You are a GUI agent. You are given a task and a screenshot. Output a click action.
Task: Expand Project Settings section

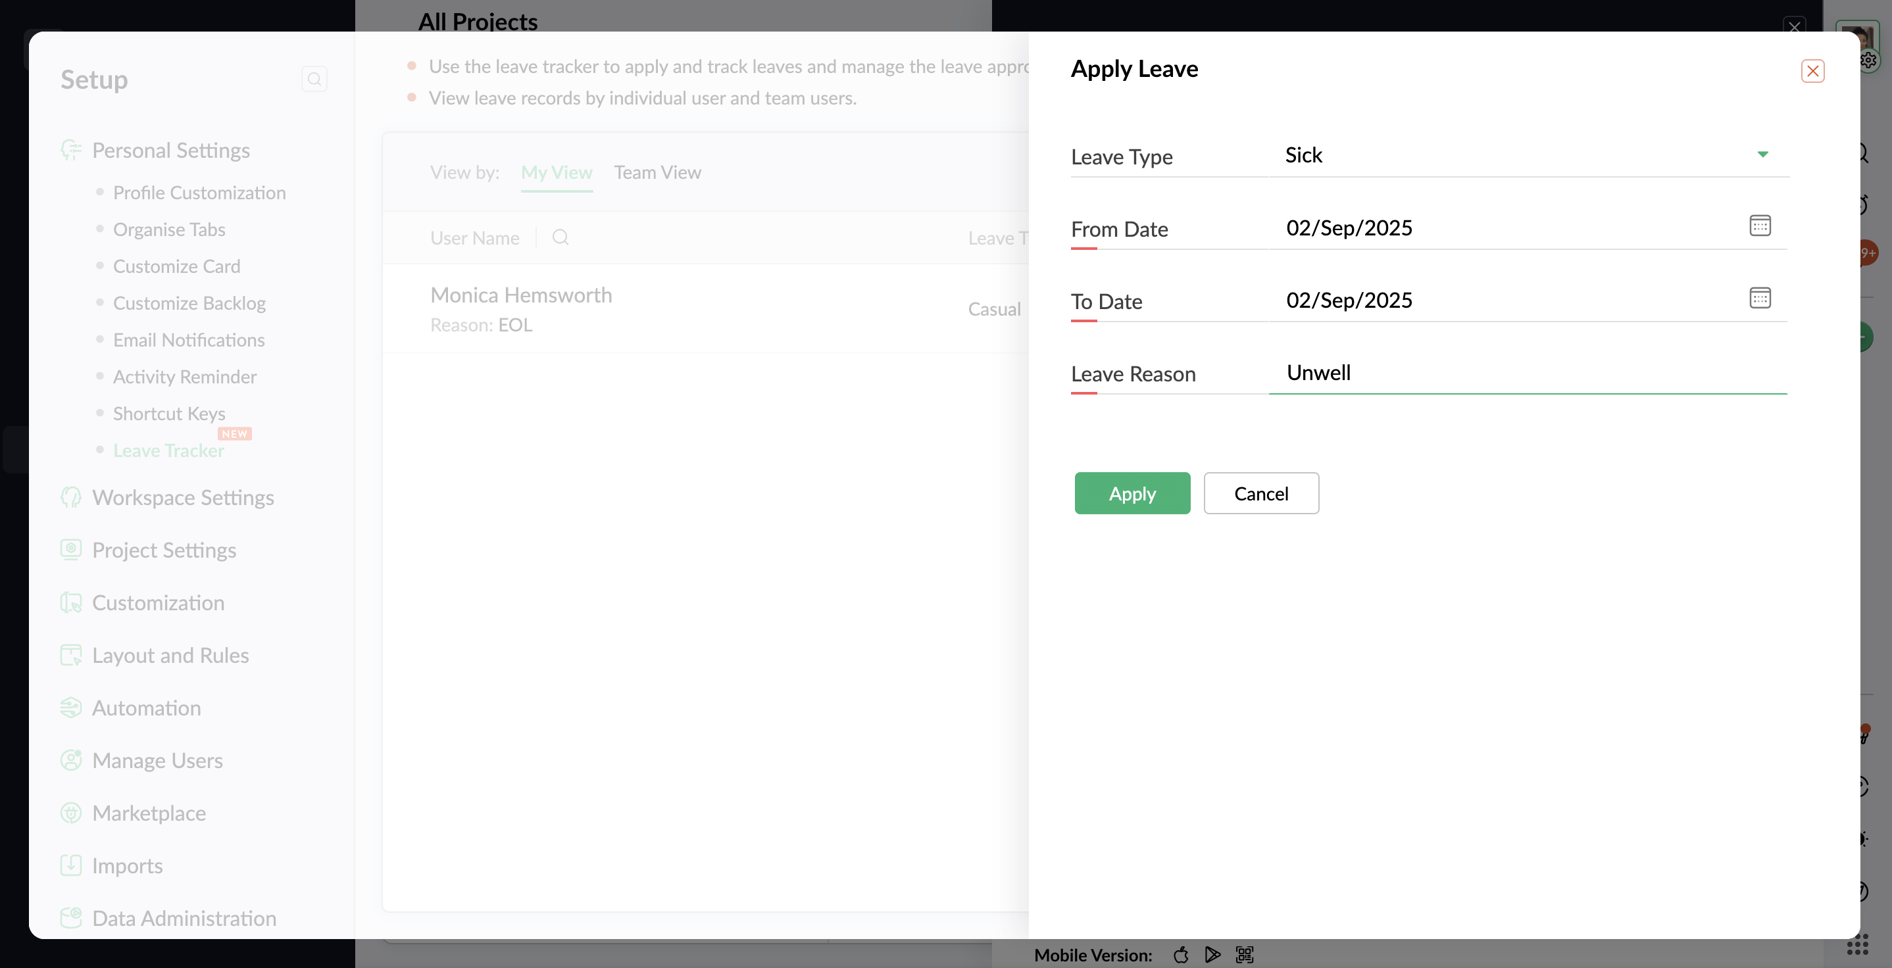click(164, 550)
